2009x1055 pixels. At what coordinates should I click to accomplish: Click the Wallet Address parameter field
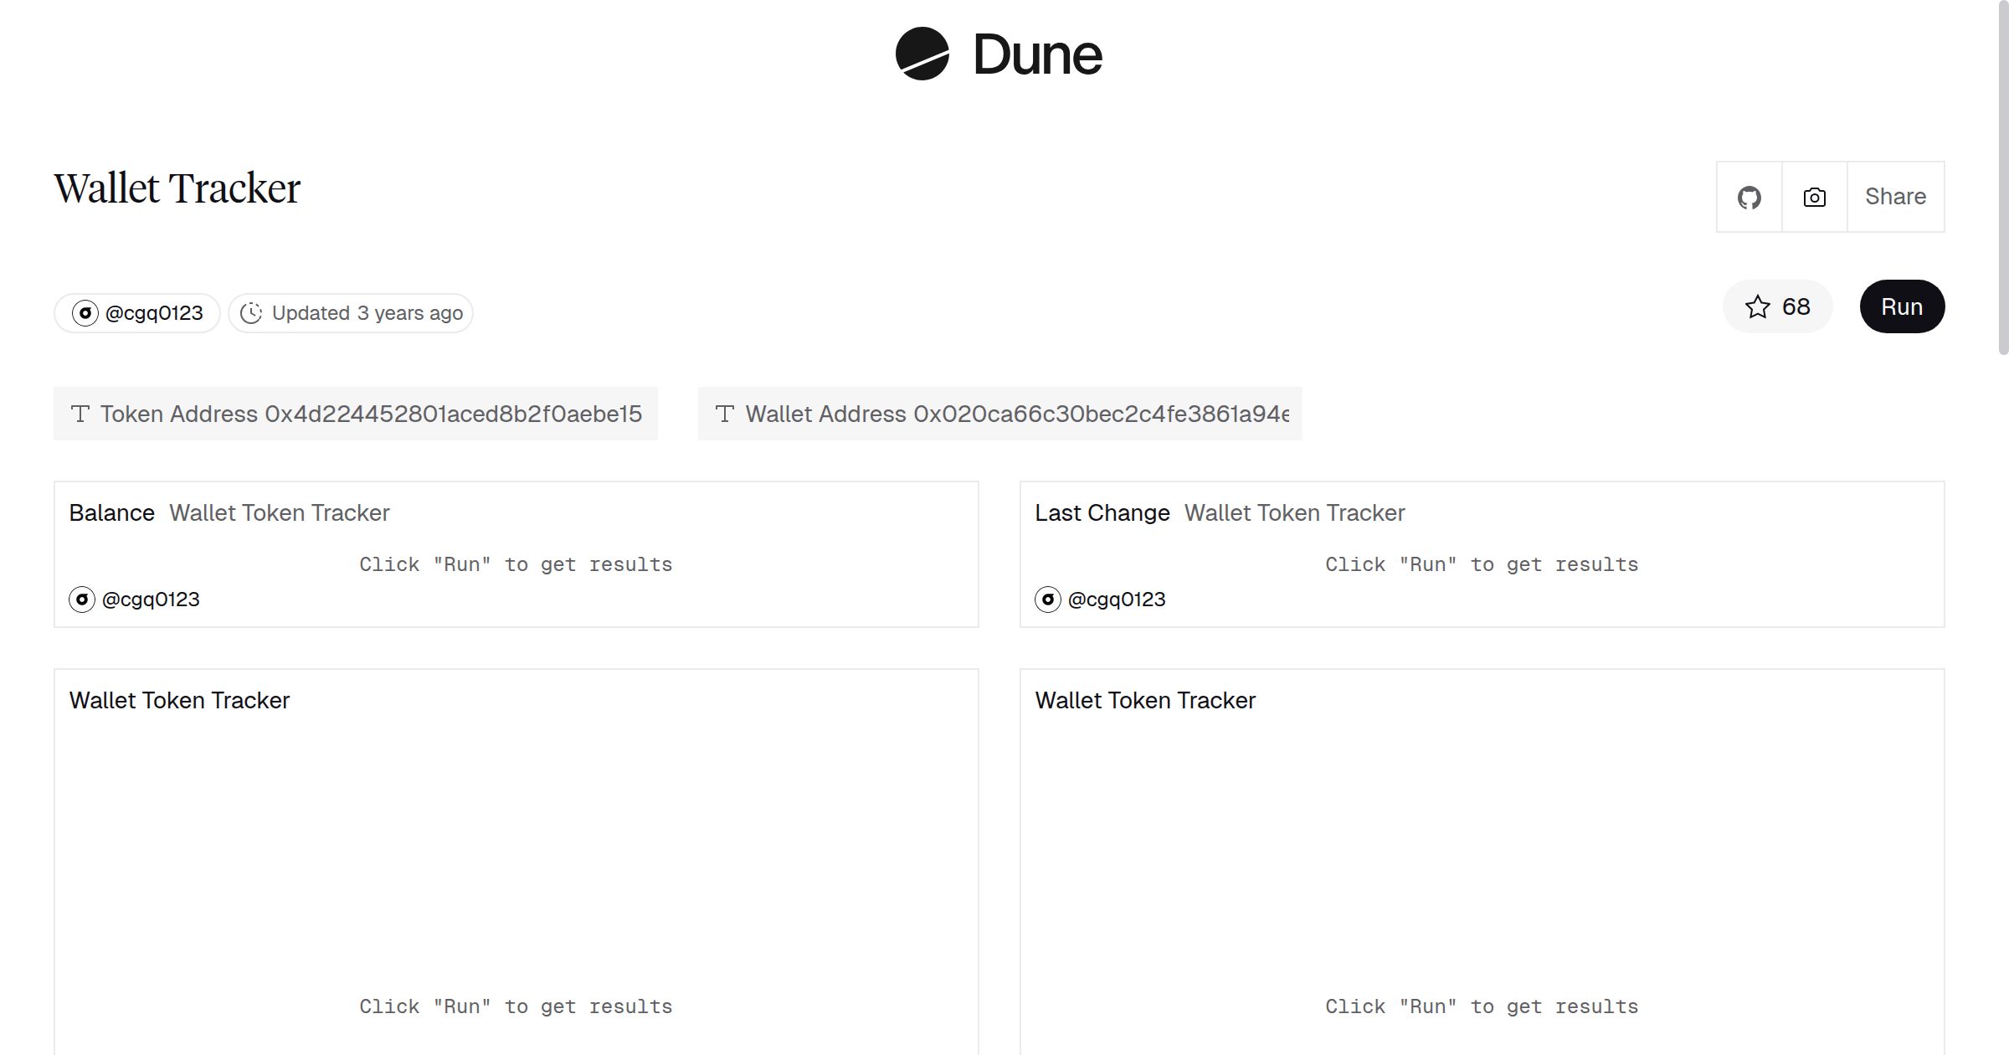coord(1000,413)
